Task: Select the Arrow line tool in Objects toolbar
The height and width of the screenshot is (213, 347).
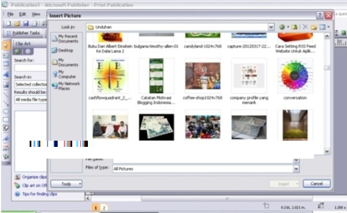Action: (x=6, y=103)
